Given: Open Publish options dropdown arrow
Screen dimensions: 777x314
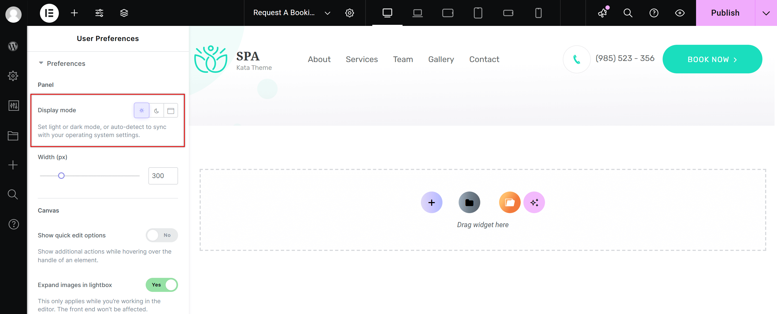Looking at the screenshot, I should tap(766, 13).
